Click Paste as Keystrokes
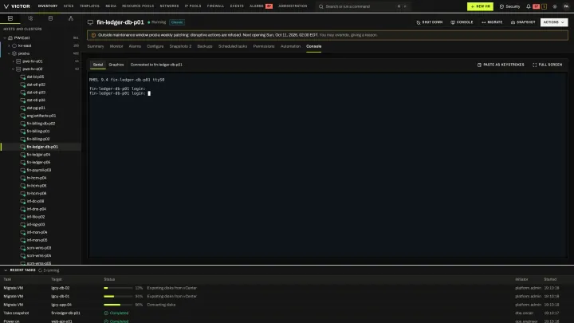The width and height of the screenshot is (574, 323). 501,65
